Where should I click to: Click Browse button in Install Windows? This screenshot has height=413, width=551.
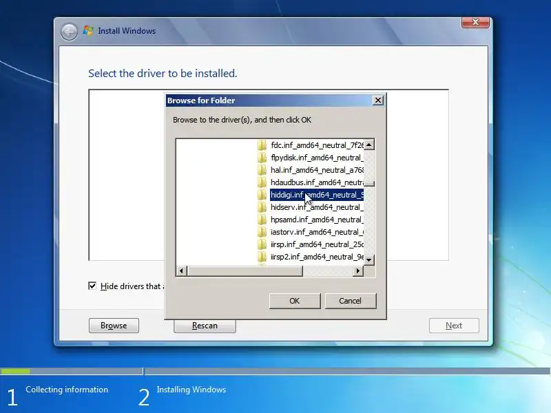pyautogui.click(x=114, y=326)
